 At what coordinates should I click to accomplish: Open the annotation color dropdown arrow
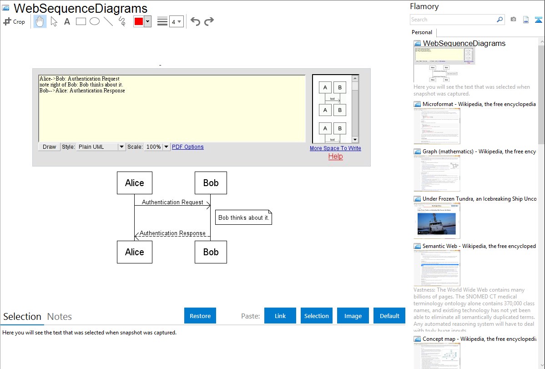[x=148, y=21]
